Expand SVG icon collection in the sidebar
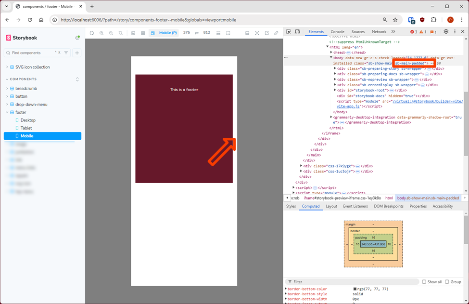Screen dimensions: 469x304 32,67
